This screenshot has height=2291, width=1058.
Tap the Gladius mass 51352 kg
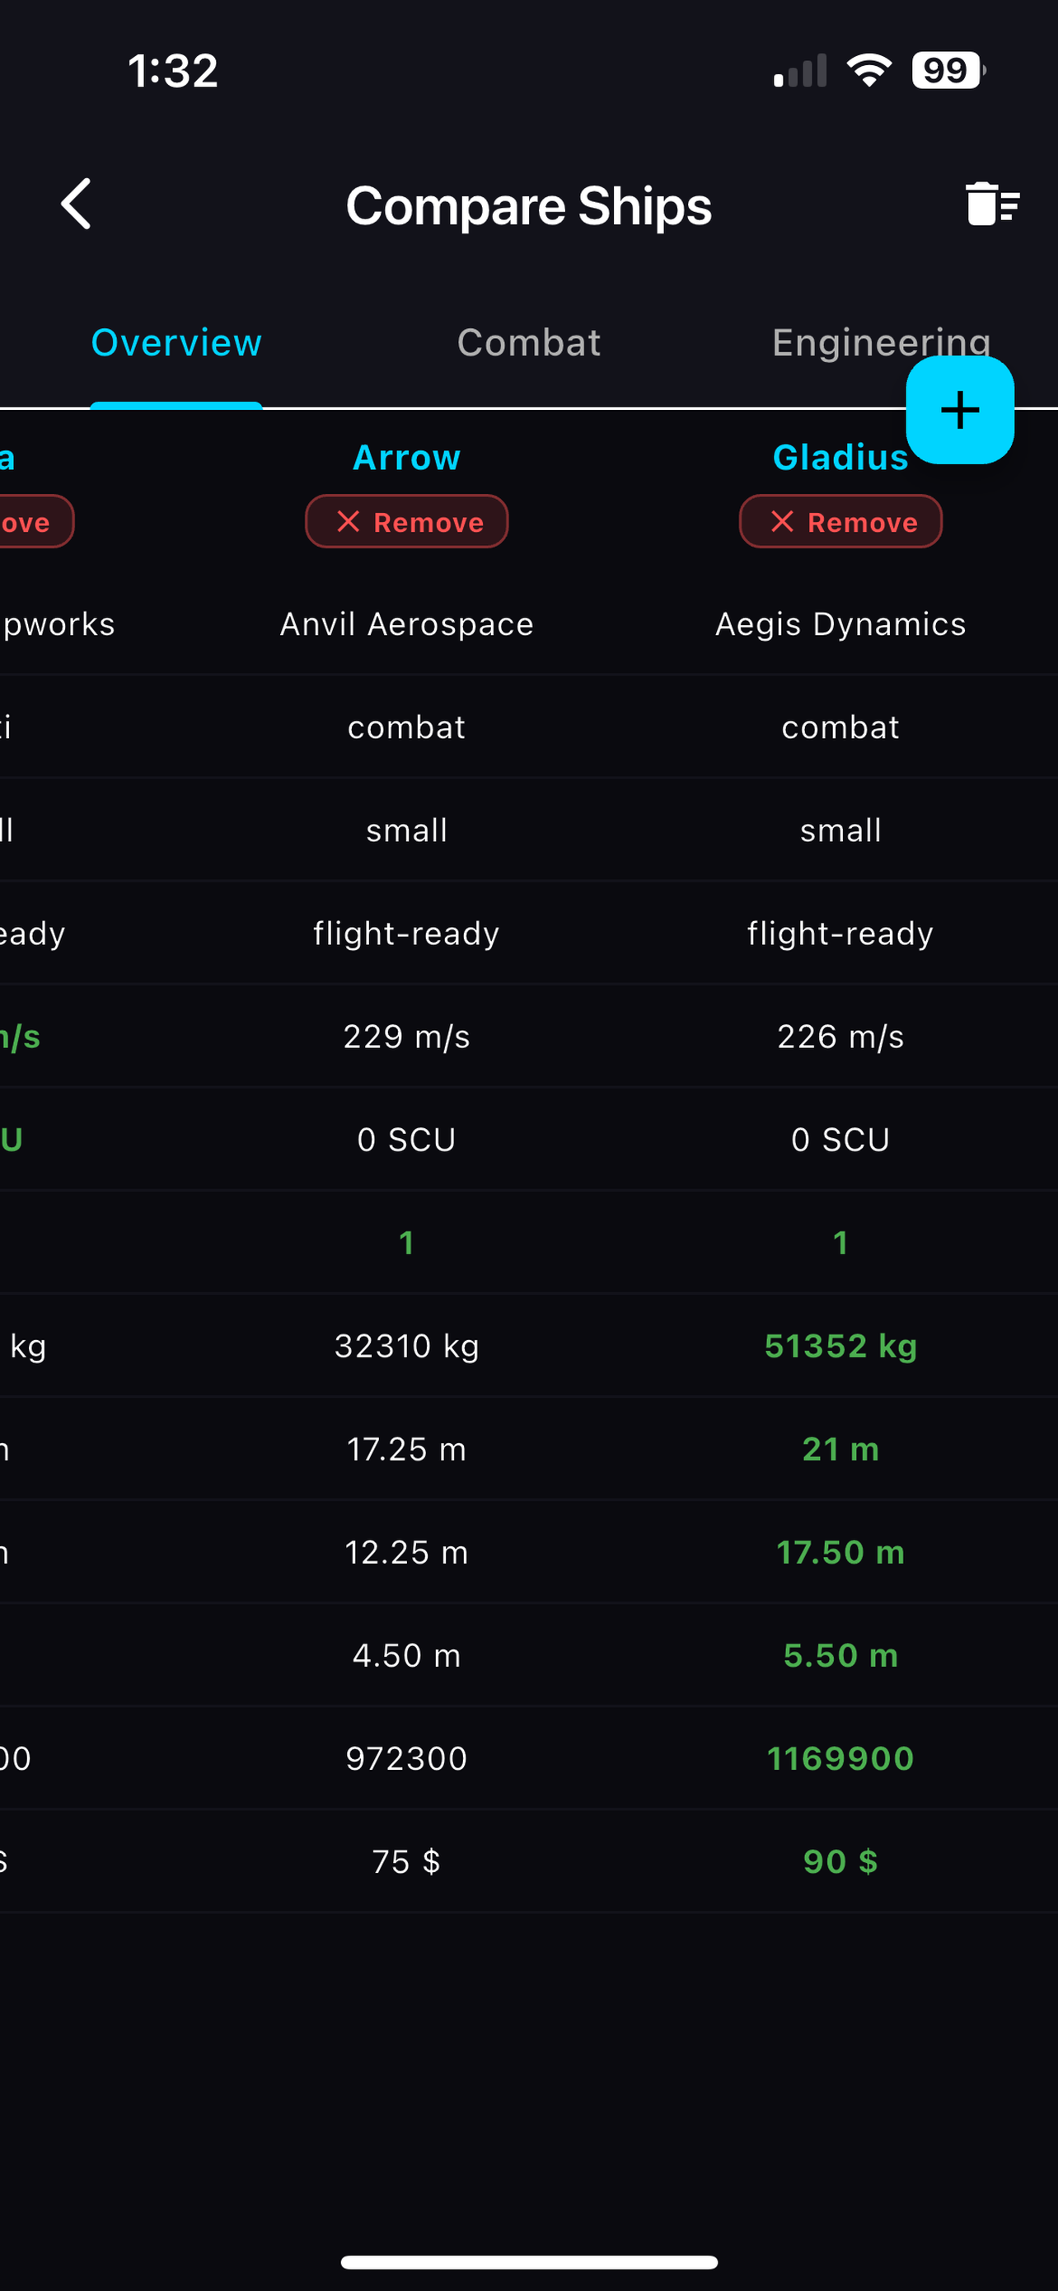[x=840, y=1346]
